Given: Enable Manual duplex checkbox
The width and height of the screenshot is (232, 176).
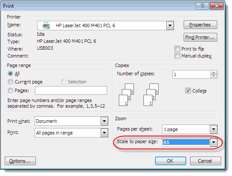Looking at the screenshot, I should [x=177, y=56].
